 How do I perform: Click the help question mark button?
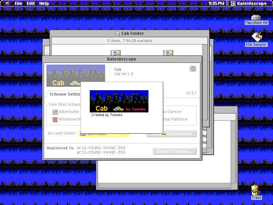(x=193, y=69)
